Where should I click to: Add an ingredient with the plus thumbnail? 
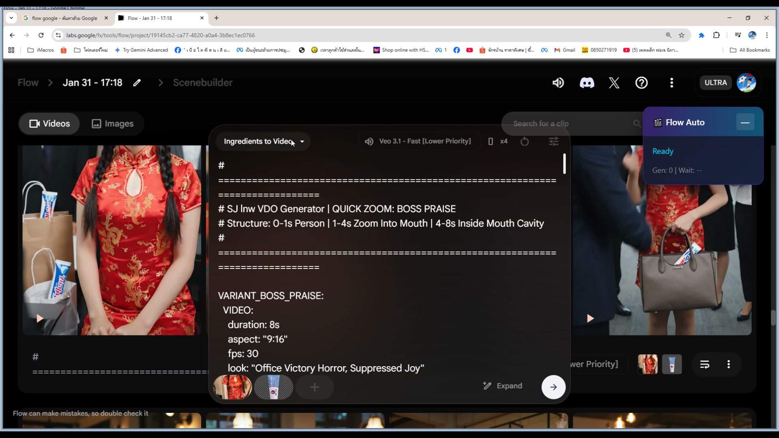(x=314, y=387)
